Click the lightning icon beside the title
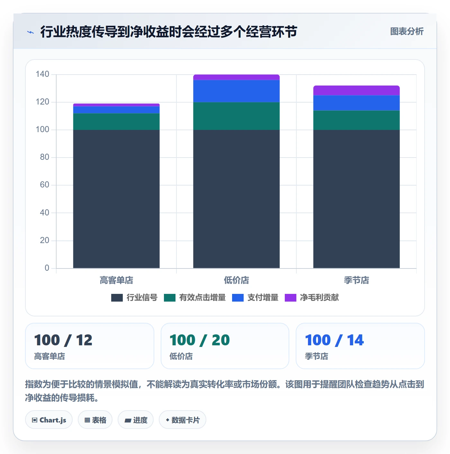Viewport: 450px width, 454px height. tap(31, 32)
